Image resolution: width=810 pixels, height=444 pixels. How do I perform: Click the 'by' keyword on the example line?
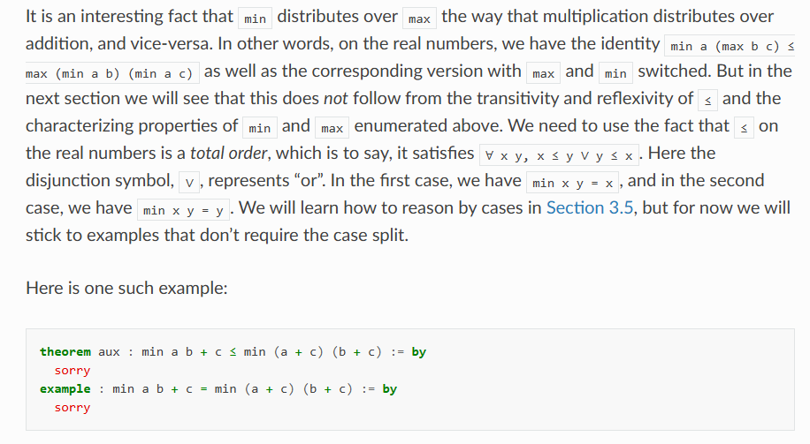[x=389, y=388]
